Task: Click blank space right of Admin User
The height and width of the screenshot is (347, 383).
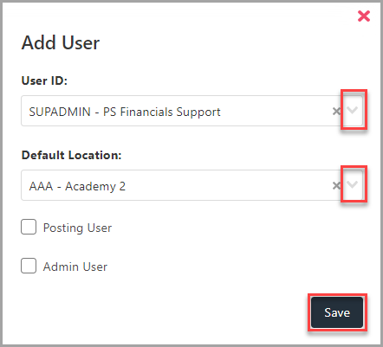Action: tap(231, 267)
